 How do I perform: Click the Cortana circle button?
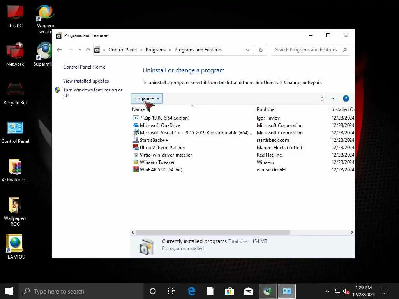[152, 291]
